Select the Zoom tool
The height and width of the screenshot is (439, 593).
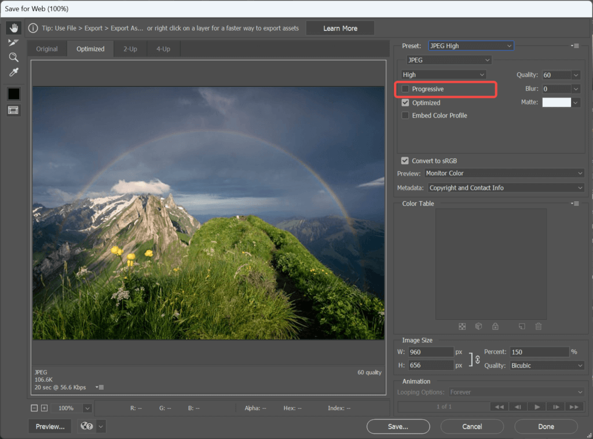pos(14,57)
